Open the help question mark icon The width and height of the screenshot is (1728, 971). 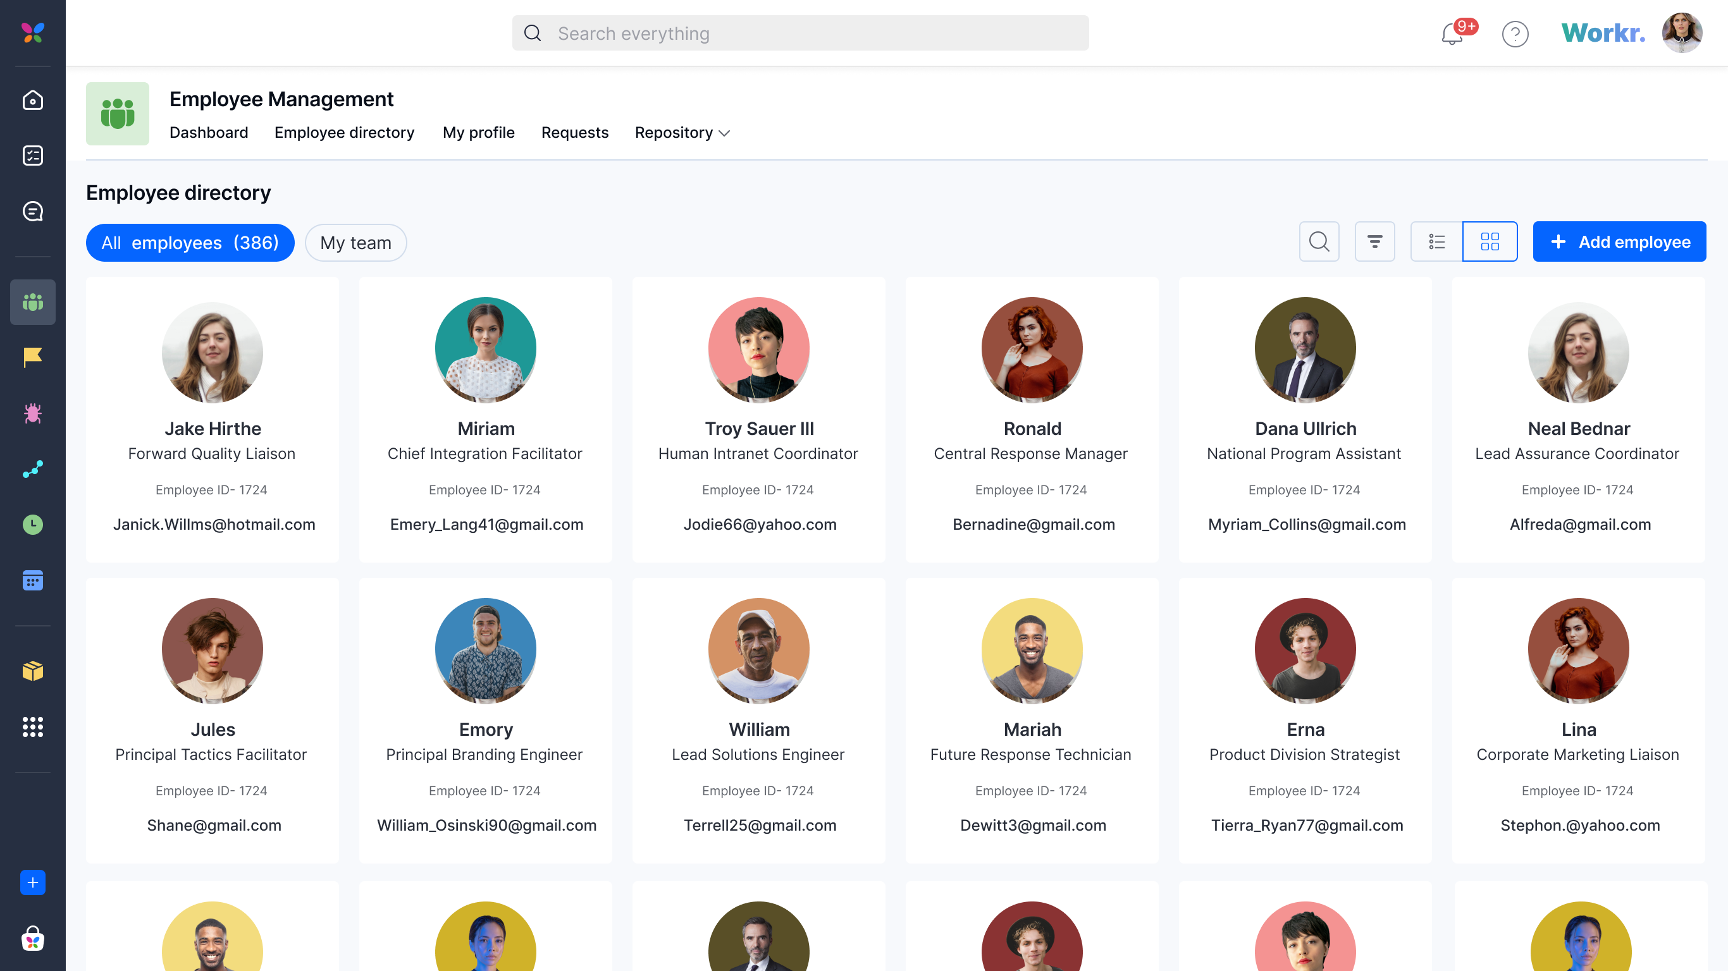click(x=1515, y=34)
